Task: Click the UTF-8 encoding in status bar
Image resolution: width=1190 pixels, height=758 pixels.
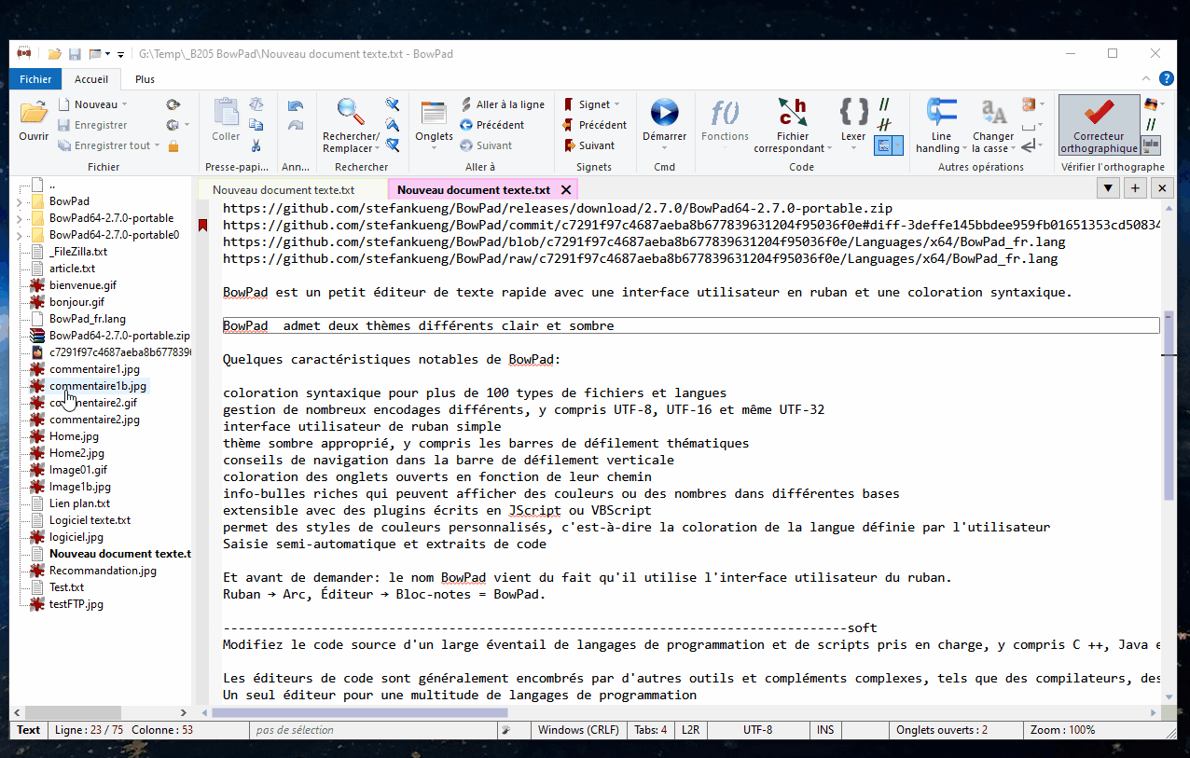Action: tap(757, 730)
